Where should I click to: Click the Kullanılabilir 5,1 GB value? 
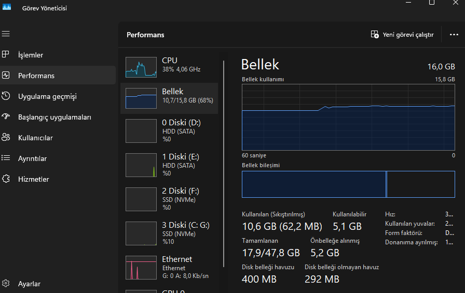(347, 226)
